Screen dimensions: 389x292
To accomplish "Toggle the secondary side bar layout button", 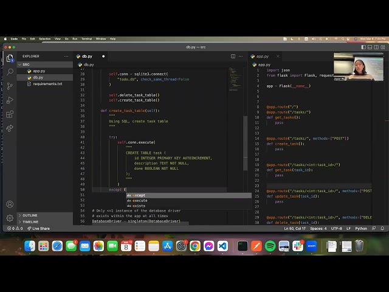I will (x=376, y=47).
